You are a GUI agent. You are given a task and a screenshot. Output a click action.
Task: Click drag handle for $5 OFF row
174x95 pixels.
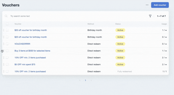4,64
